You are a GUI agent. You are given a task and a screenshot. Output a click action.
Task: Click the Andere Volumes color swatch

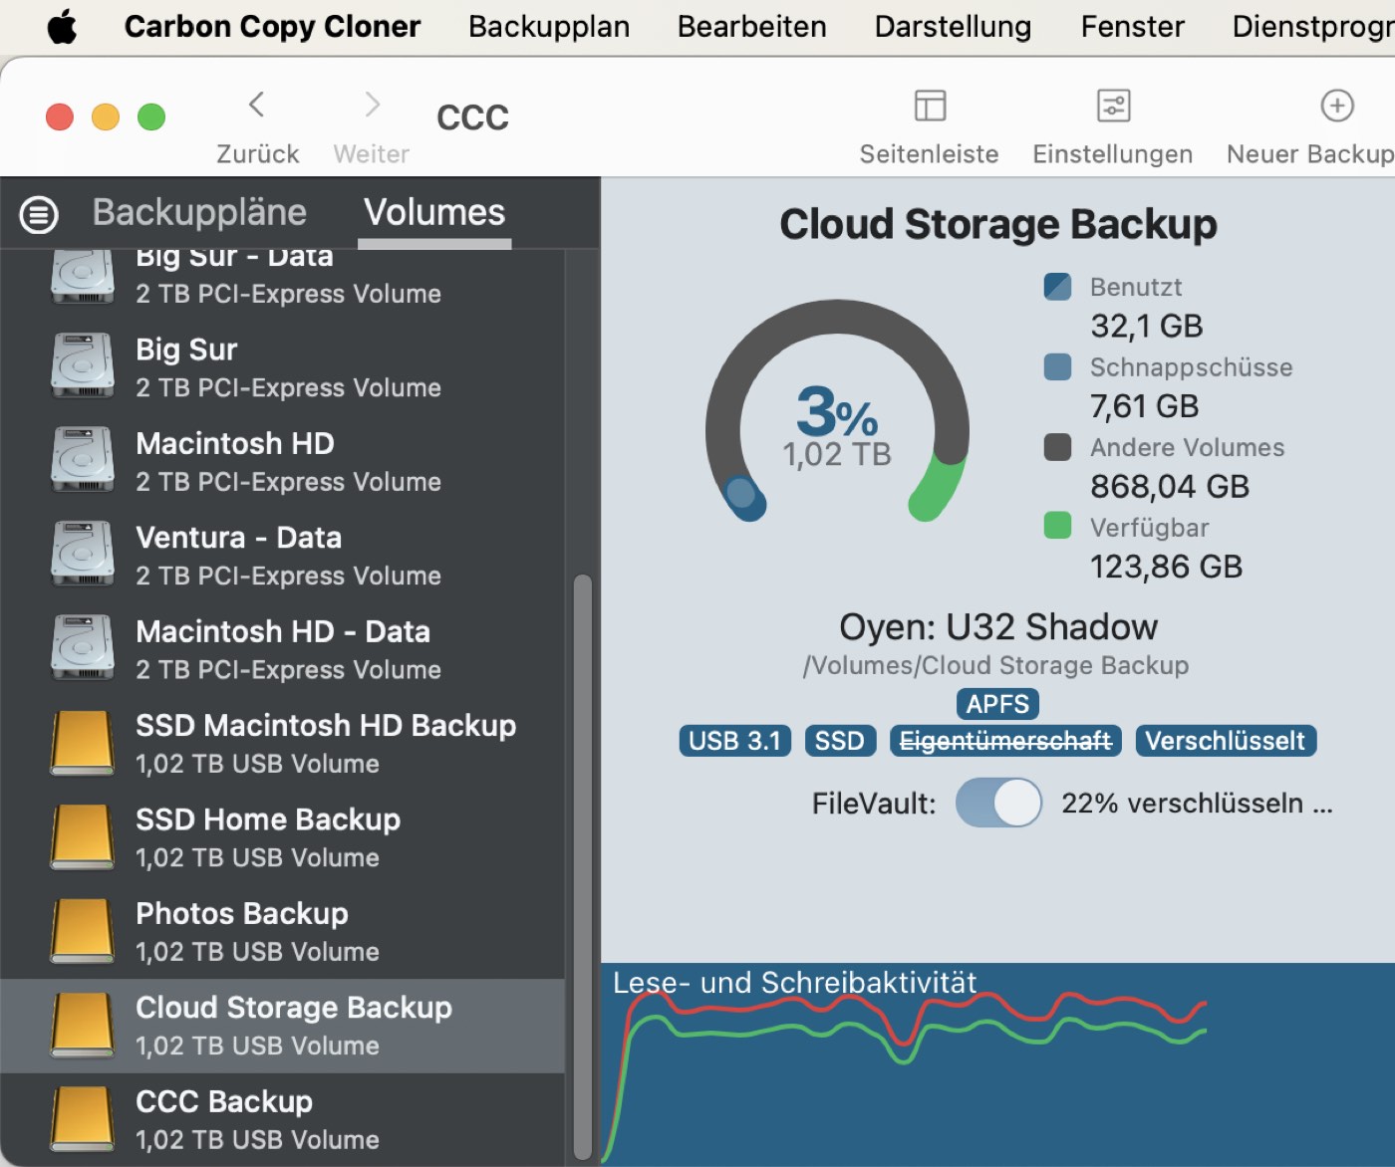[1057, 447]
